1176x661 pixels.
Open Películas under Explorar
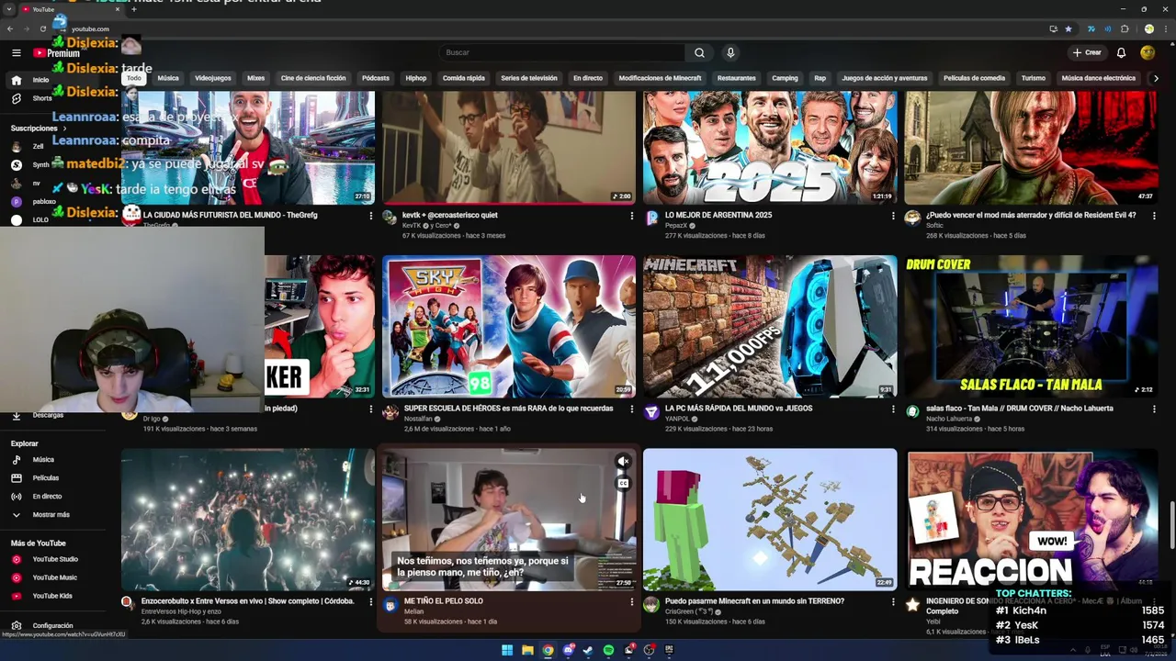[x=46, y=478]
